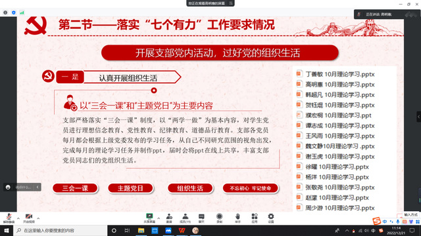Image resolution: width=421 pixels, height=236 pixels.
Task: Open the video options arrow beside the camera
Action: (x=38, y=218)
